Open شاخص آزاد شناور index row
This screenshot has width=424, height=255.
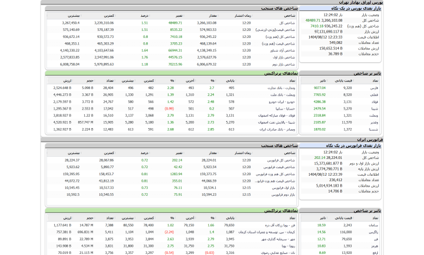tap(284, 50)
